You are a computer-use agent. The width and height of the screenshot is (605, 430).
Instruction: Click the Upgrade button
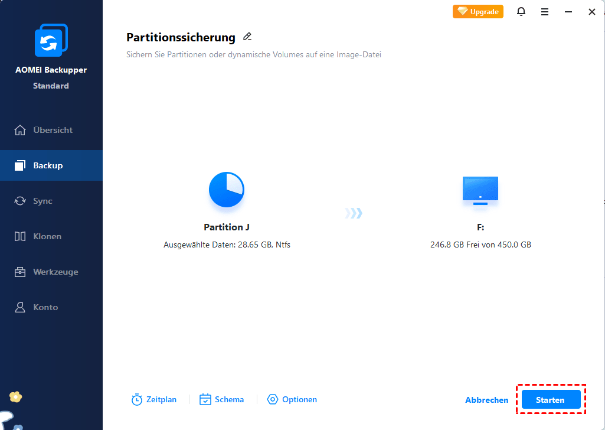tap(478, 12)
